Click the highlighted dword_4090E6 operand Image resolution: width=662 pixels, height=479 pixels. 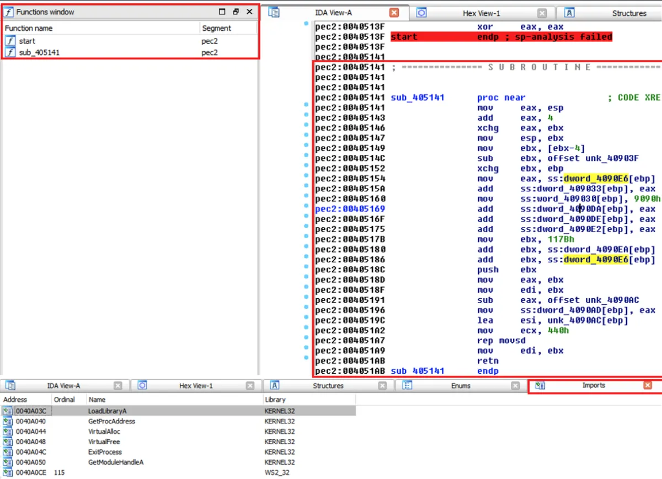click(595, 179)
